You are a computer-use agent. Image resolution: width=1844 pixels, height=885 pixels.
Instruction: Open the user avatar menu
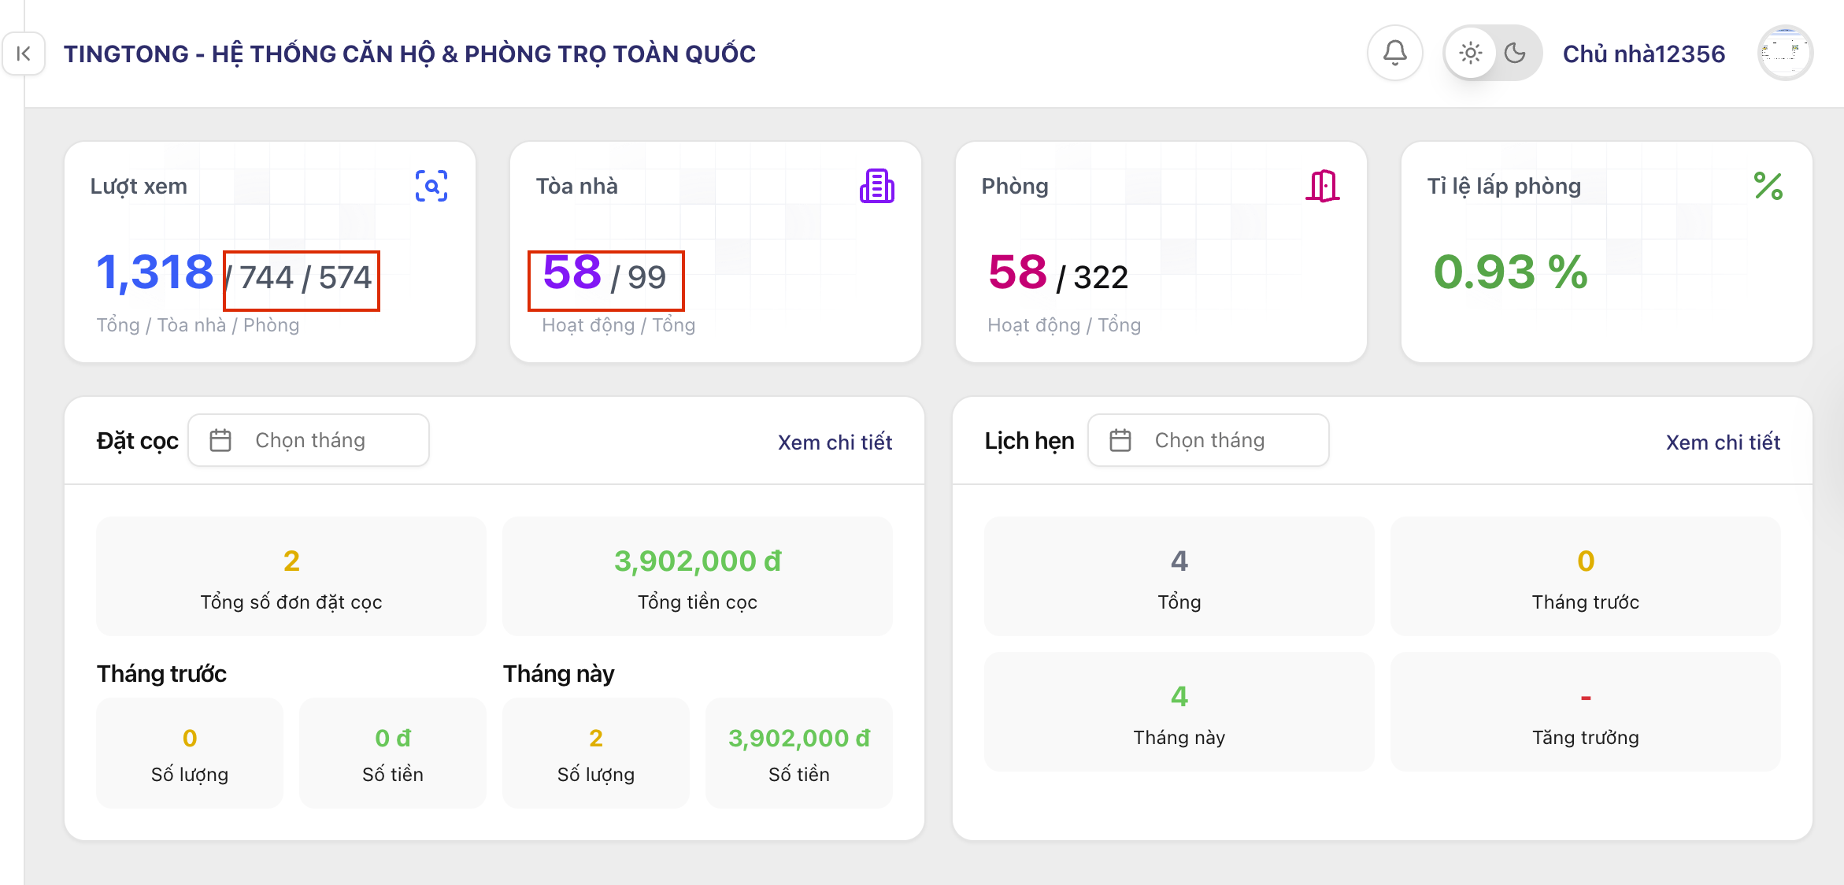click(x=1785, y=53)
